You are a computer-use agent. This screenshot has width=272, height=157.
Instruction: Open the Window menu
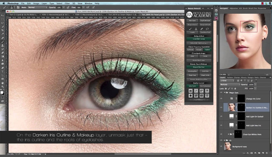coord(88,4)
